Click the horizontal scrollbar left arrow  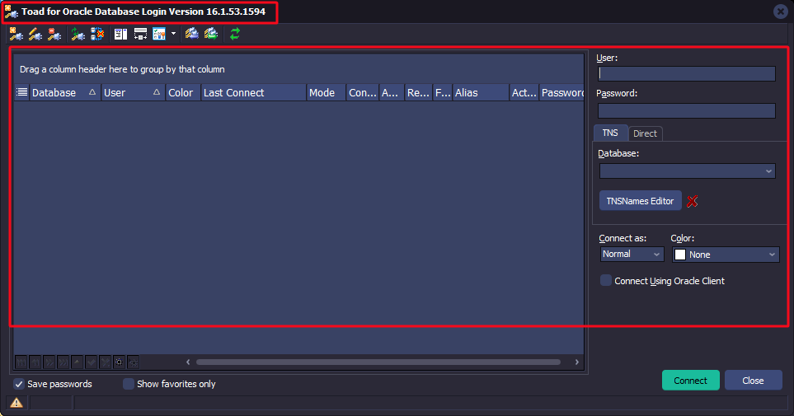[188, 362]
